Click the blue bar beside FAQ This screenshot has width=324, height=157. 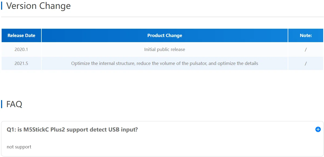[x=2, y=104]
